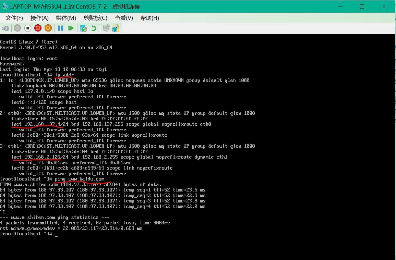
Task: Click the 'inet 127.0.0.1/8 scope host lo' line
Action: (52, 91)
